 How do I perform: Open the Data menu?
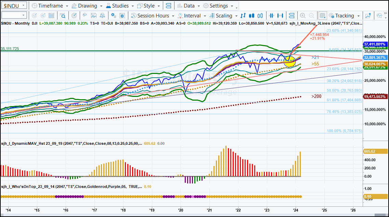click(188, 6)
